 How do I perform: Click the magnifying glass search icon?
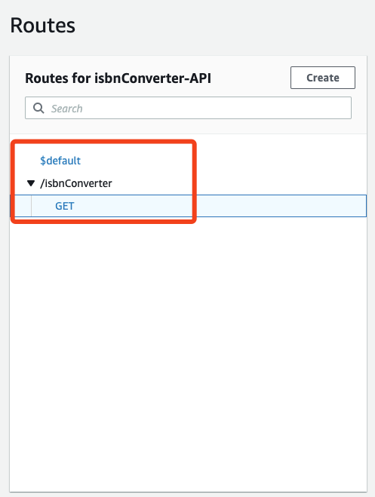pos(38,108)
